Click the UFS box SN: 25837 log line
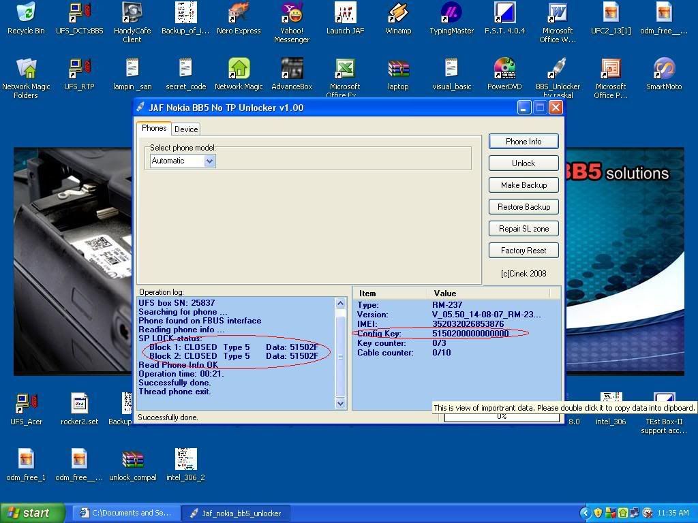The width and height of the screenshot is (698, 523). tap(177, 303)
